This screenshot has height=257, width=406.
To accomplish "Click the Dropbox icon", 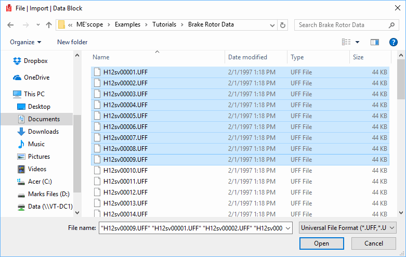I will coord(17,61).
